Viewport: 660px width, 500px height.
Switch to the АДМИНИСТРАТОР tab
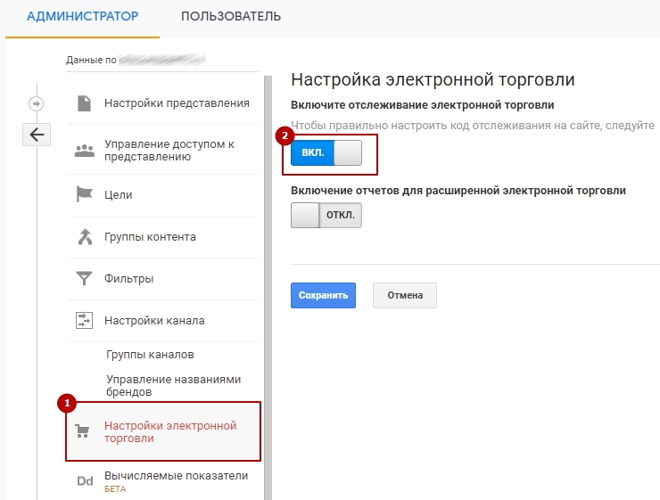pos(82,16)
